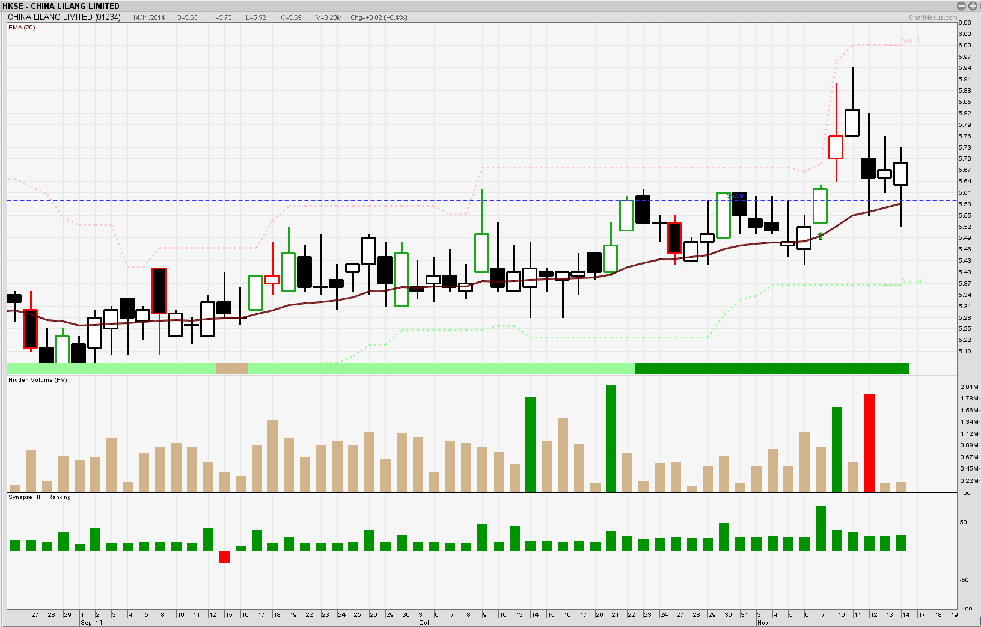Screen dimensions: 981x627
Task: Select the EMA (20) indicator label
Action: pos(22,28)
